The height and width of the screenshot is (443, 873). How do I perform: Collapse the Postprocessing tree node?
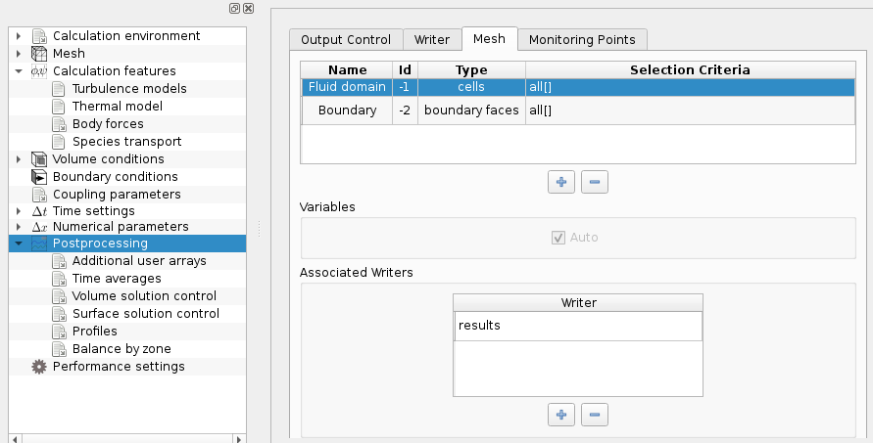click(x=19, y=244)
